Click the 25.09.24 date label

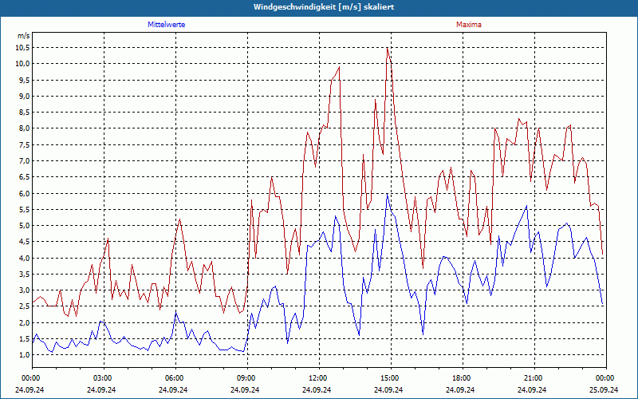604,389
